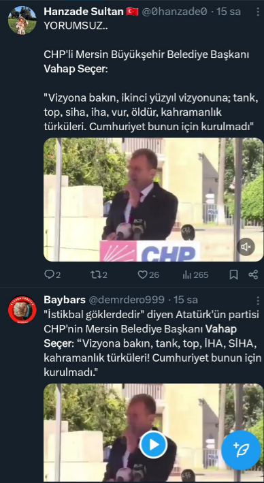Bookmark the first tweet
Screen dimensions: 264x483
click(233, 275)
